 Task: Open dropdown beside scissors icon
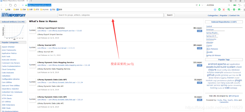click(x=226, y=10)
